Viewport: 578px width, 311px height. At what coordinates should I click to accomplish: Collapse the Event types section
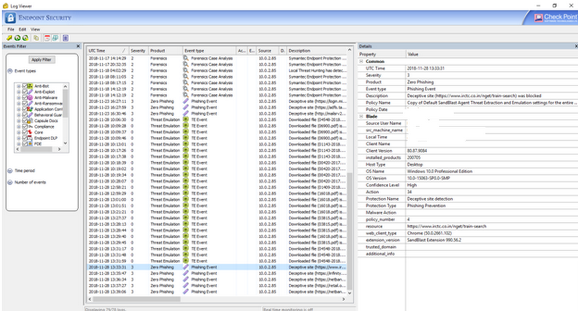coord(10,71)
